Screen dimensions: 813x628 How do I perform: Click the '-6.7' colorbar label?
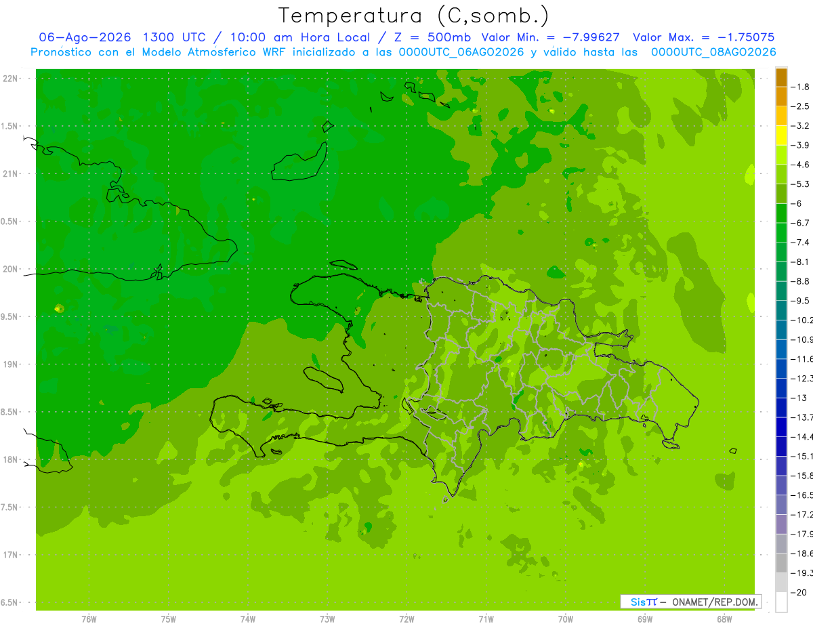(801, 223)
